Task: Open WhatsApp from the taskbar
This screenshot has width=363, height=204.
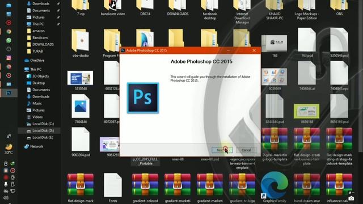Action: click(9, 40)
